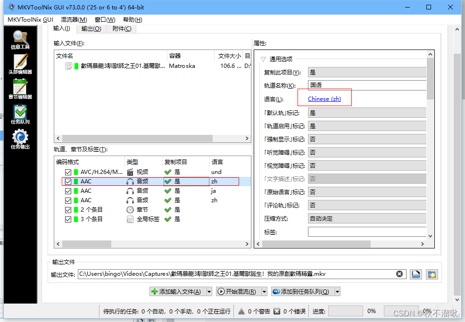Click the empty 标签 input field
Viewport: 465px width, 322px height.
(367, 231)
